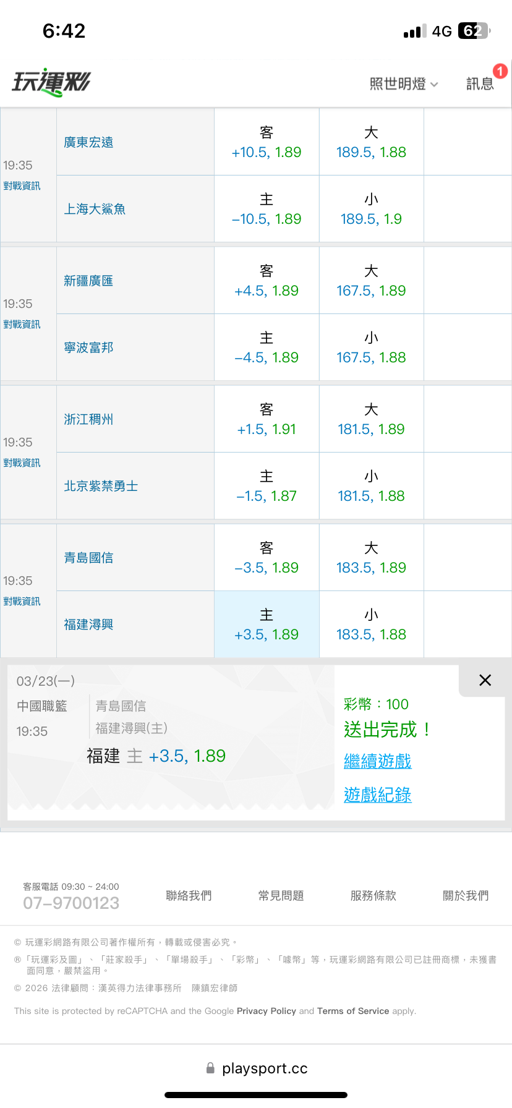Open the 上海大鯊魚 team page
Image resolution: width=512 pixels, height=1108 pixels.
click(x=95, y=210)
